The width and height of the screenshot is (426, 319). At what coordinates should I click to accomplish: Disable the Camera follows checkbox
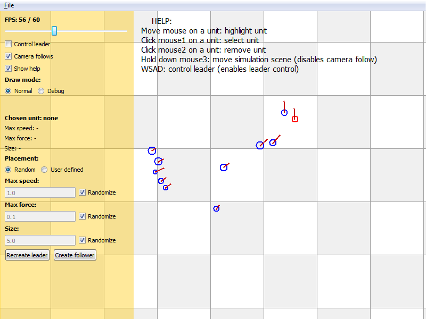click(9, 56)
